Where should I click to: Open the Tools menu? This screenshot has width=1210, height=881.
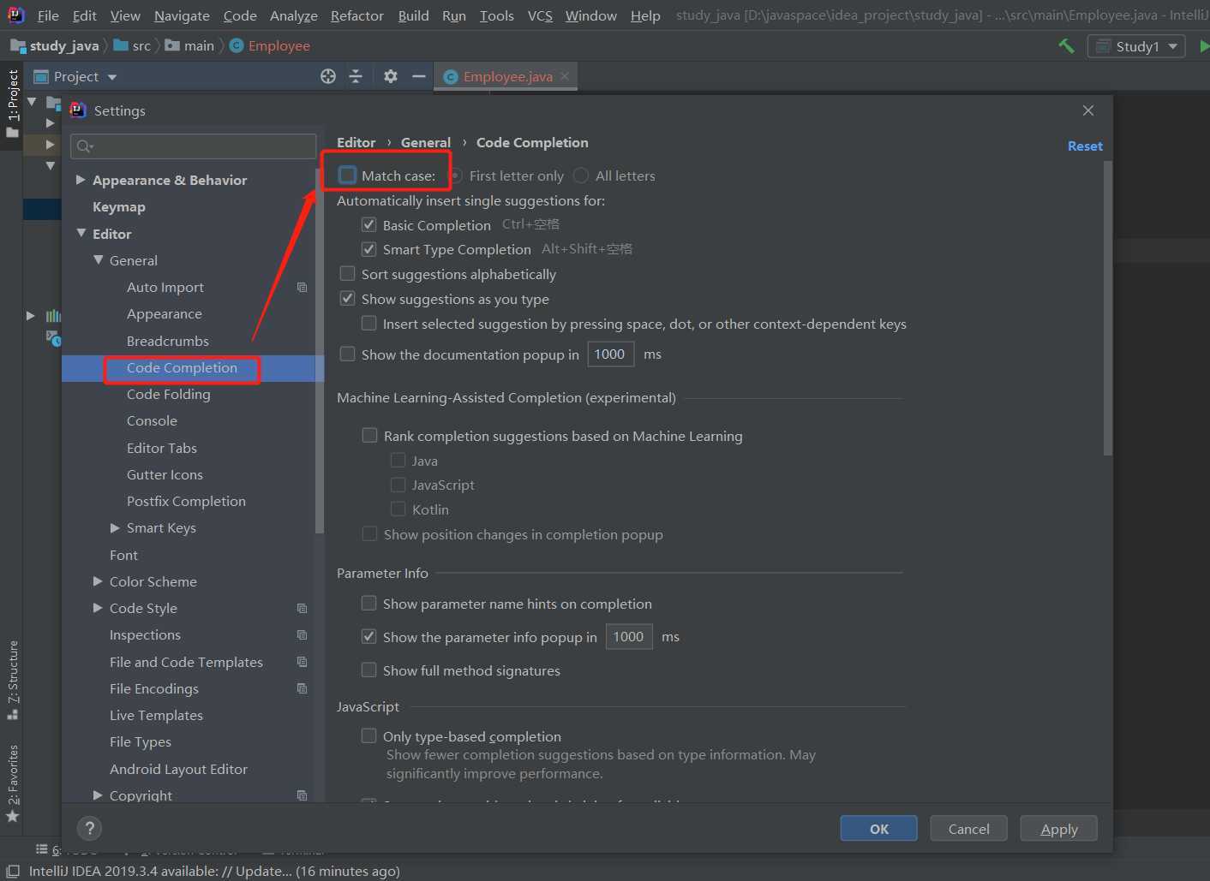click(x=497, y=15)
